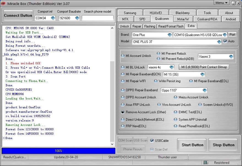Viewport: 242px width, 166px height.
Task: Expand the Brand One Plus dropdown
Action: [170, 35]
